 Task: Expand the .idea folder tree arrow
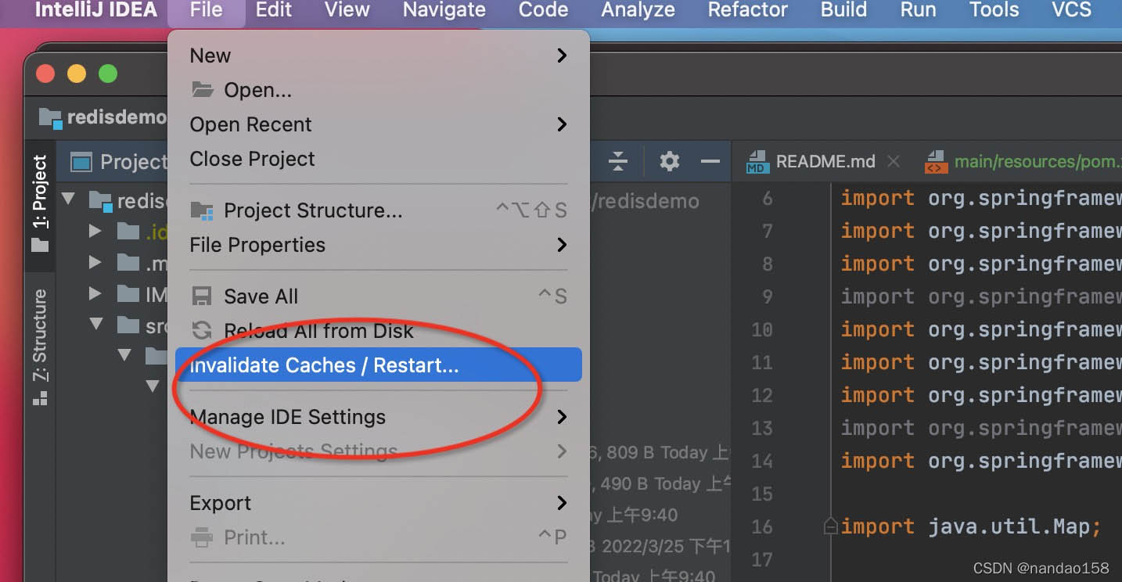click(95, 232)
